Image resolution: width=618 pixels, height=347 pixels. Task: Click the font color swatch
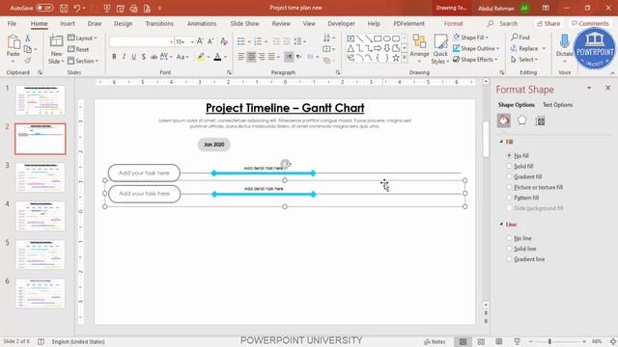point(217,57)
